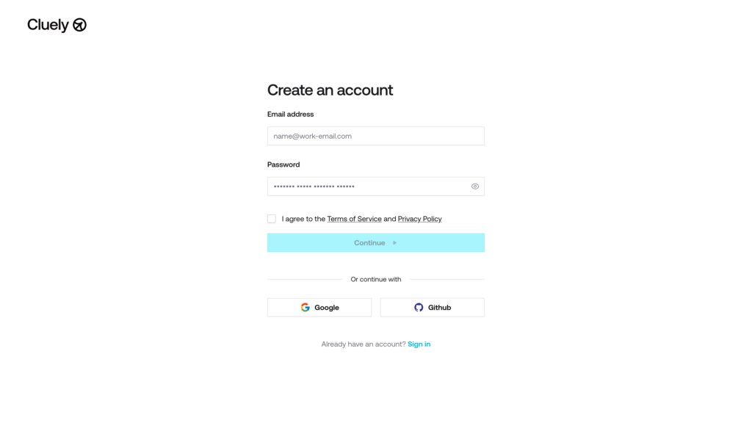
Task: Click the Google G logo icon
Action: [305, 308]
